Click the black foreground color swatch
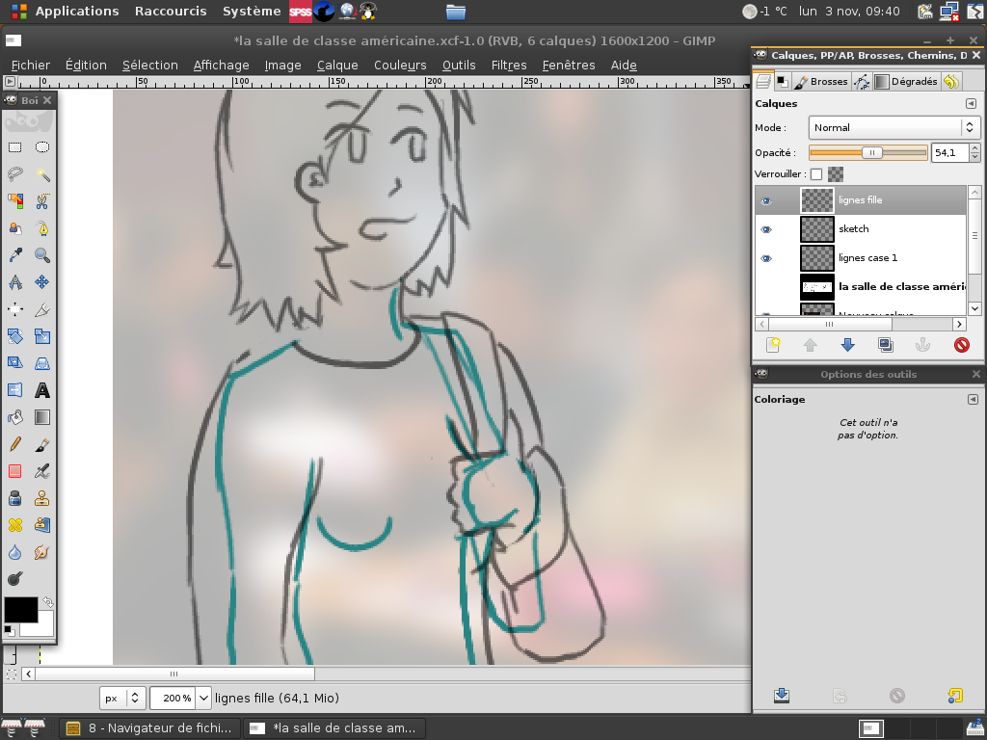Screen dimensions: 987x740 coord(21,610)
